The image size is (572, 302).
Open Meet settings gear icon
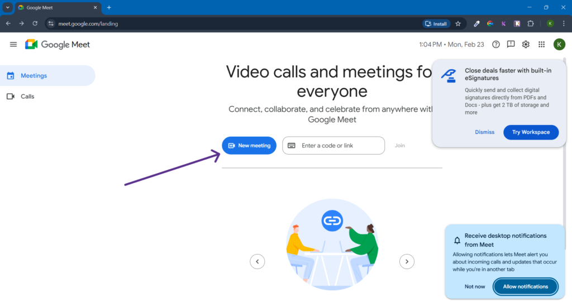[526, 45]
